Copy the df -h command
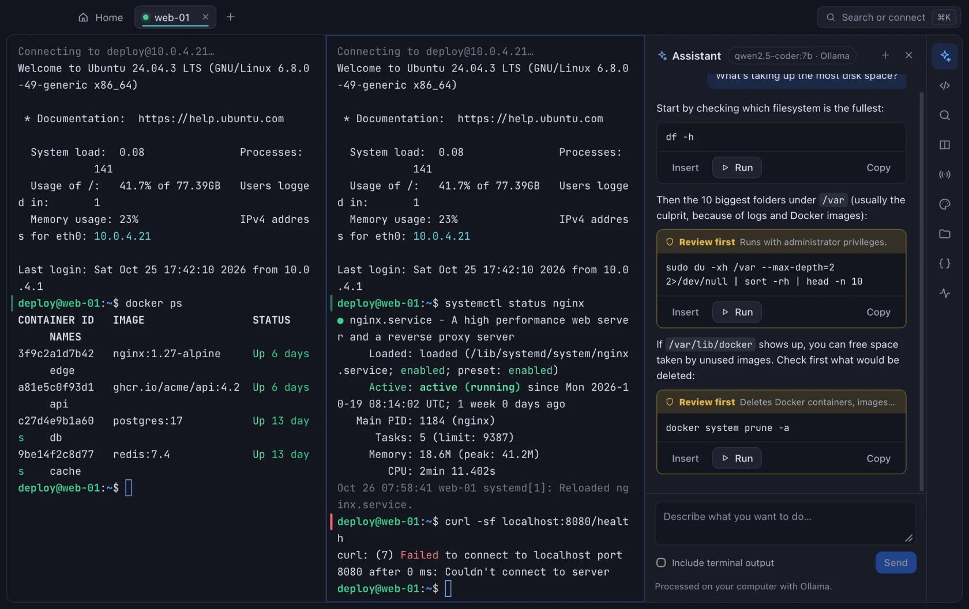This screenshot has height=609, width=969. pyautogui.click(x=878, y=168)
